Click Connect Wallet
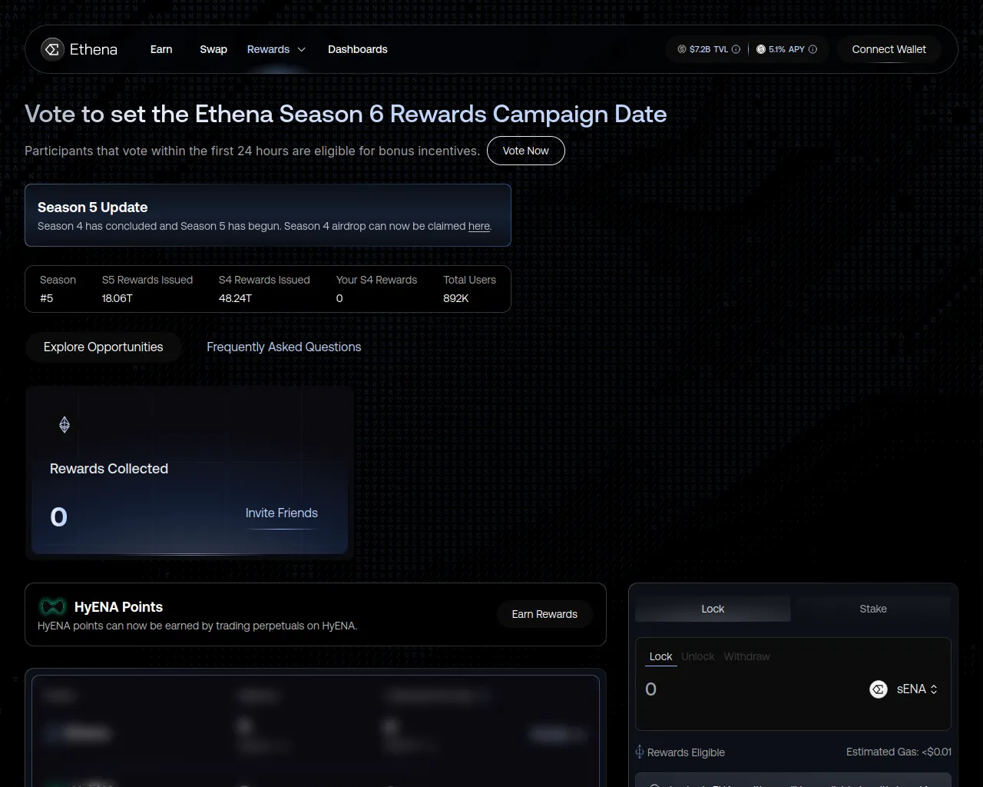This screenshot has height=787, width=983. (x=889, y=49)
